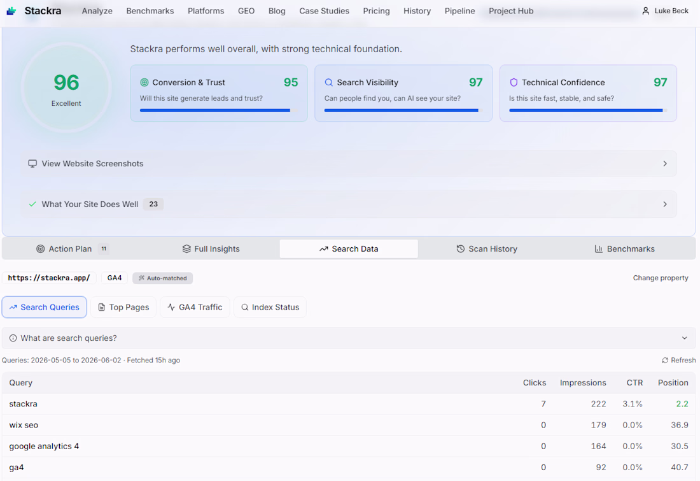Viewport: 700px width, 481px height.
Task: Click the Change property link
Action: [x=661, y=278]
